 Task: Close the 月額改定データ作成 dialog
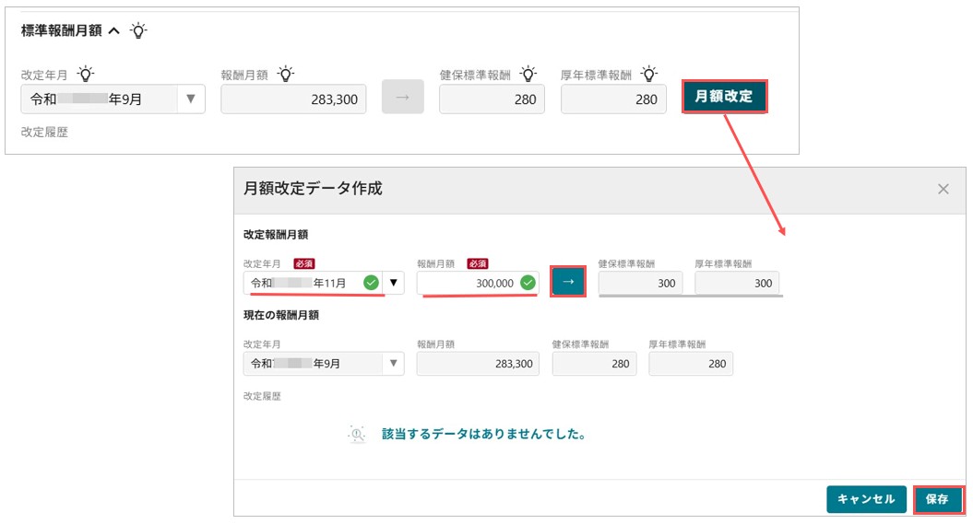point(943,189)
